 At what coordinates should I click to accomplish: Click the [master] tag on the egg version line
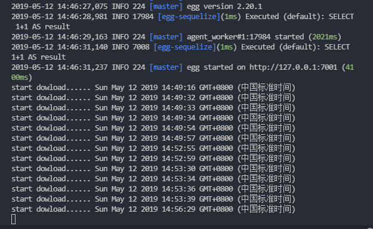(x=166, y=7)
